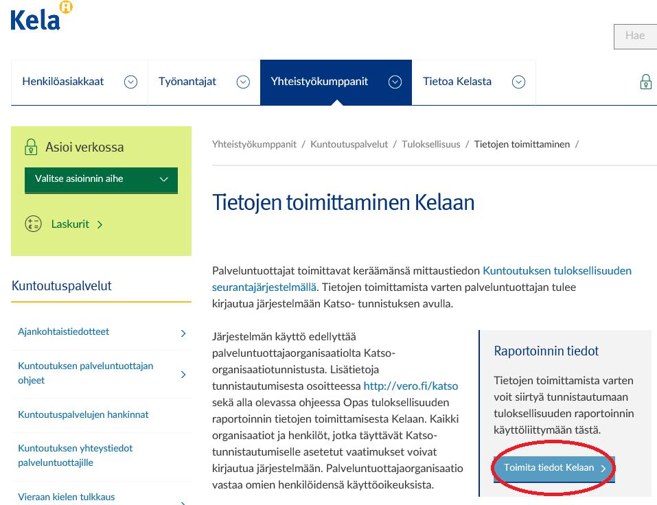Viewport: 657px width, 505px height.
Task: Open the Yhteistyökumppanit breadcrumb link
Action: pyautogui.click(x=254, y=145)
